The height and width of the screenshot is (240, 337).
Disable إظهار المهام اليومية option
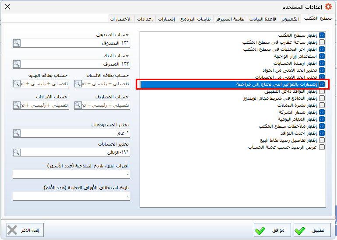tap(322, 119)
